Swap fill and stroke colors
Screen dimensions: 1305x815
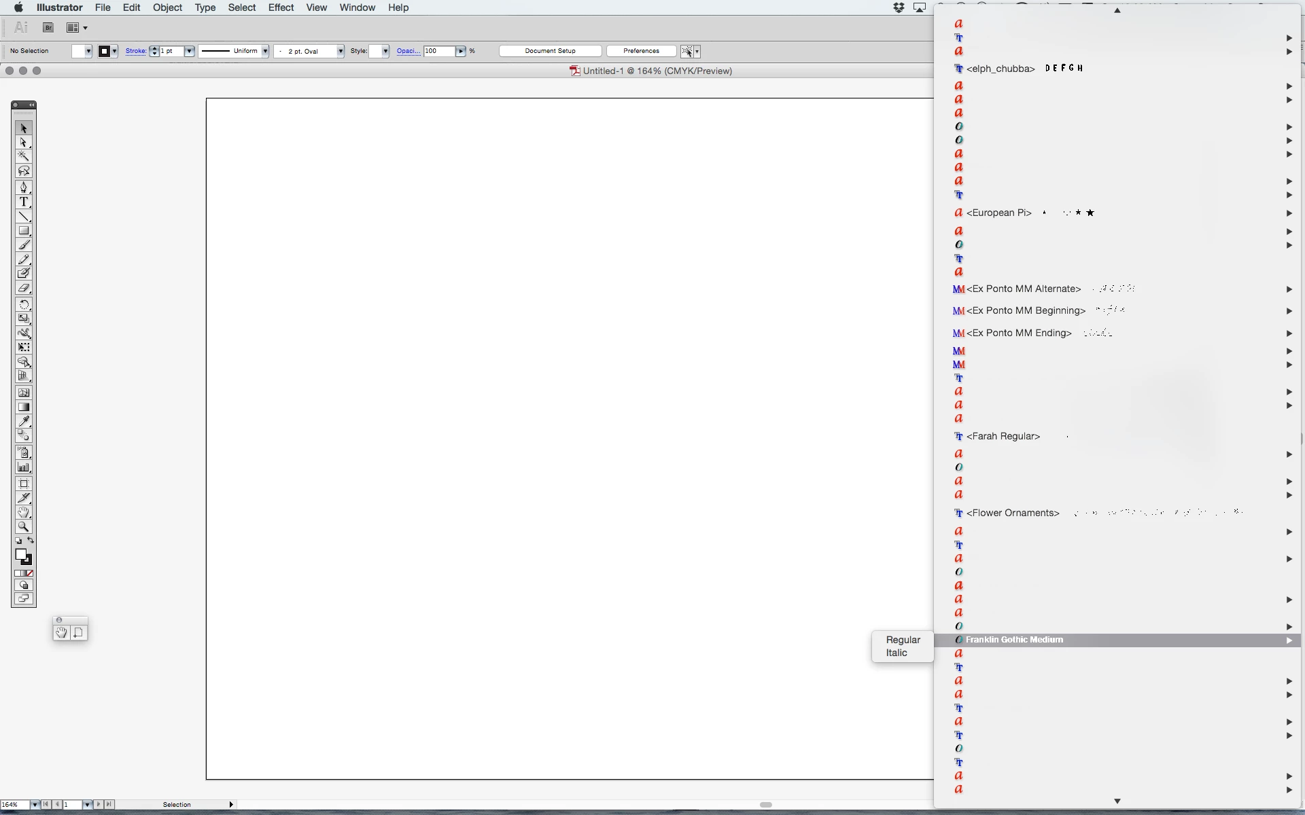(x=31, y=541)
